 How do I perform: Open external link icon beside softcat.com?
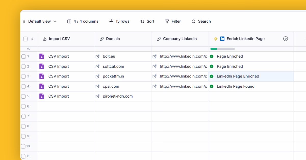point(97,66)
